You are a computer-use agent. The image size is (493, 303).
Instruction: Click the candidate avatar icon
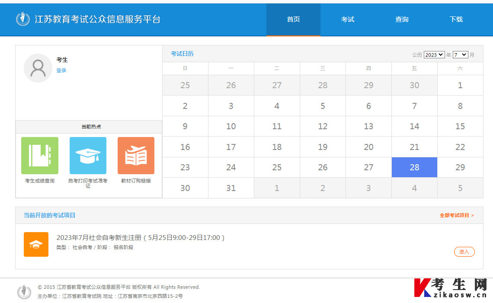point(38,68)
